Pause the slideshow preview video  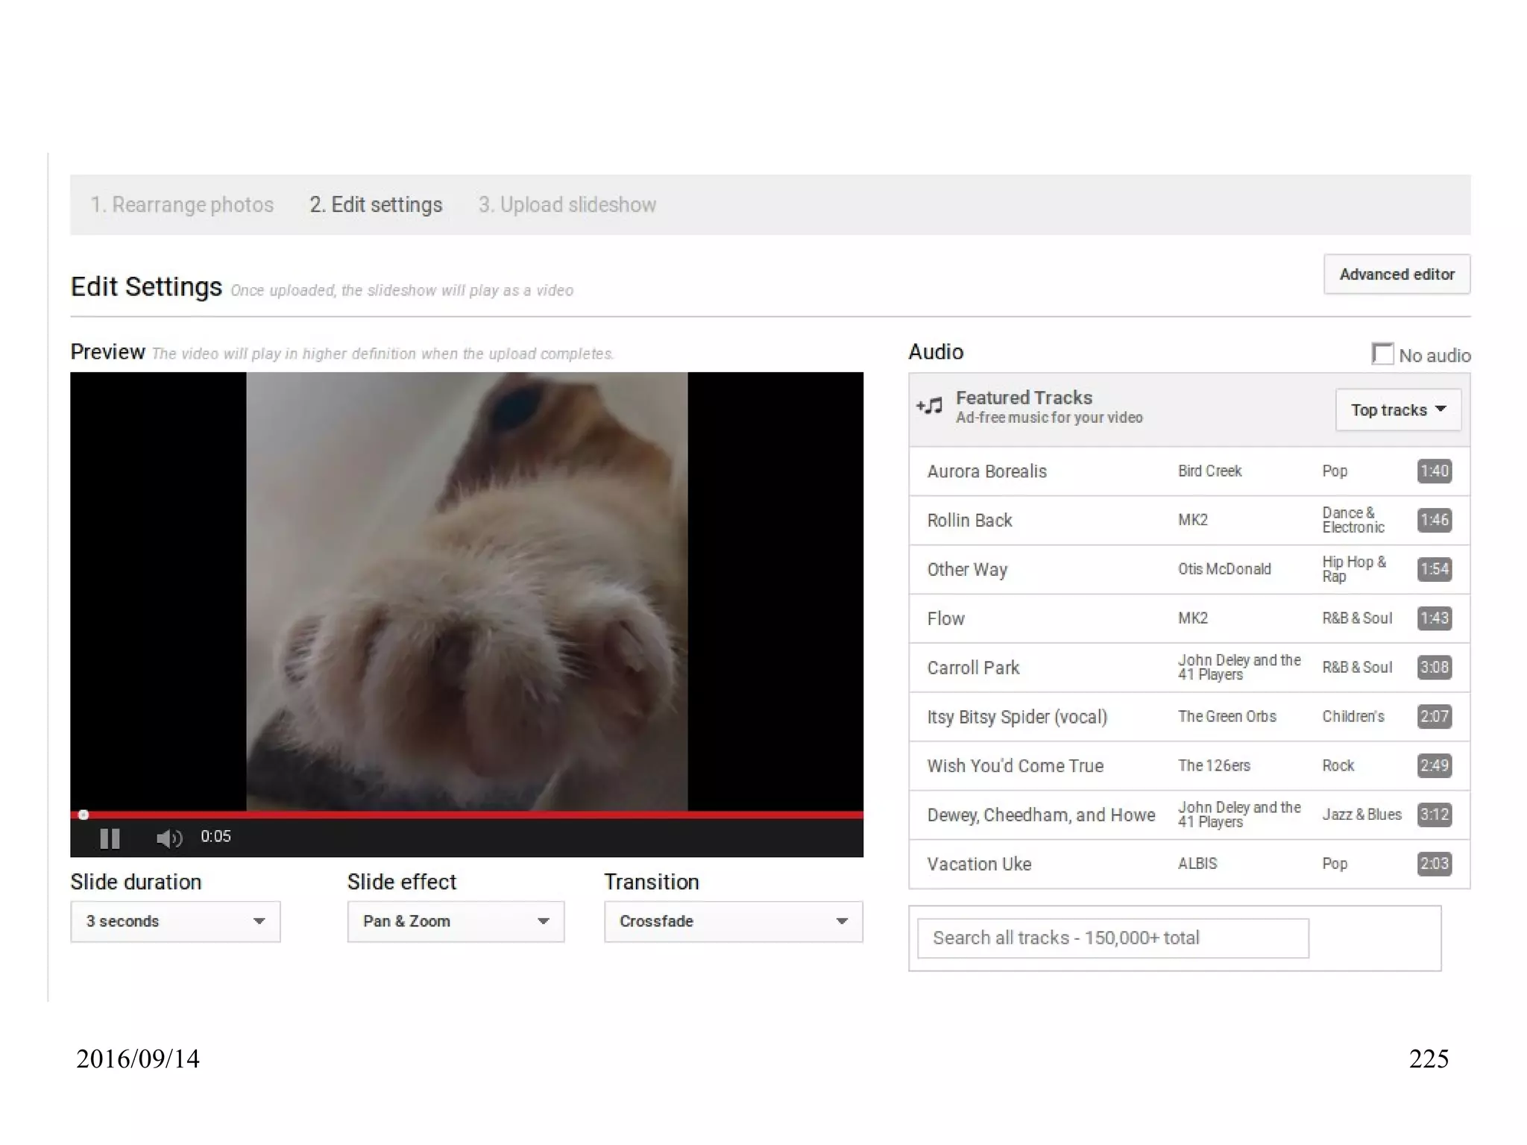coord(110,838)
